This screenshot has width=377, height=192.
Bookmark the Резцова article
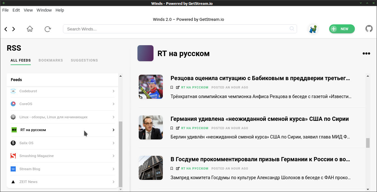pyautogui.click(x=172, y=88)
